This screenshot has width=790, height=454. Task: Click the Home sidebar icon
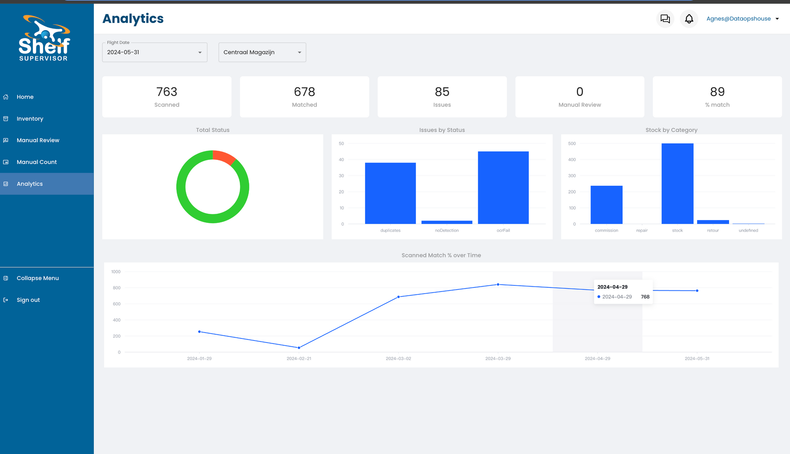6,97
